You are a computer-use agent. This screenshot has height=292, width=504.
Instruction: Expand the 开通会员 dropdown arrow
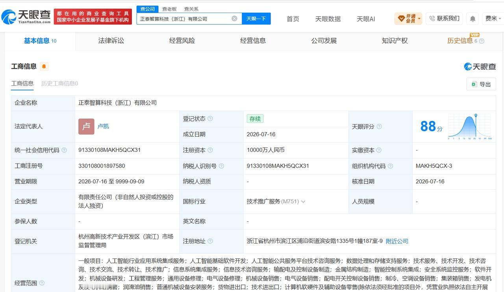pos(419,19)
